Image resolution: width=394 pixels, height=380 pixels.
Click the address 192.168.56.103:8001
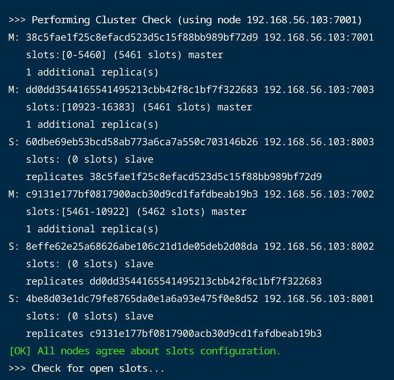pos(319,299)
